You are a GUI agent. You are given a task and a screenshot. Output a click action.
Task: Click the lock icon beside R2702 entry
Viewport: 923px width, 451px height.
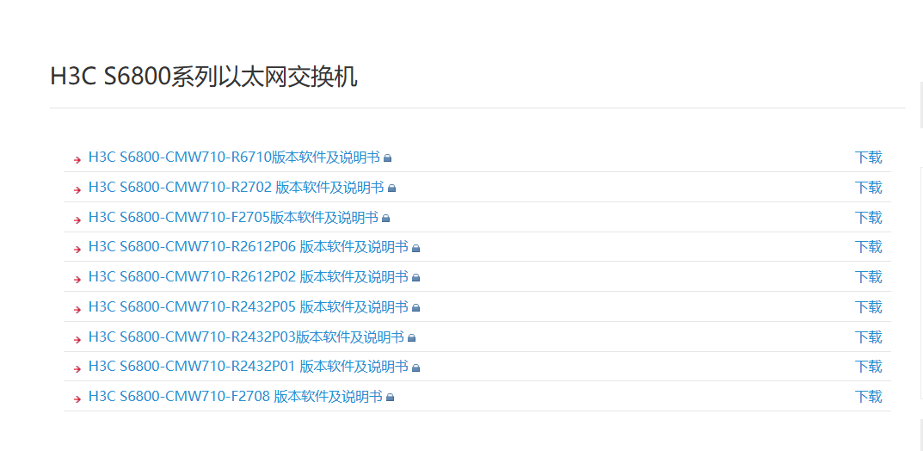[x=392, y=188]
